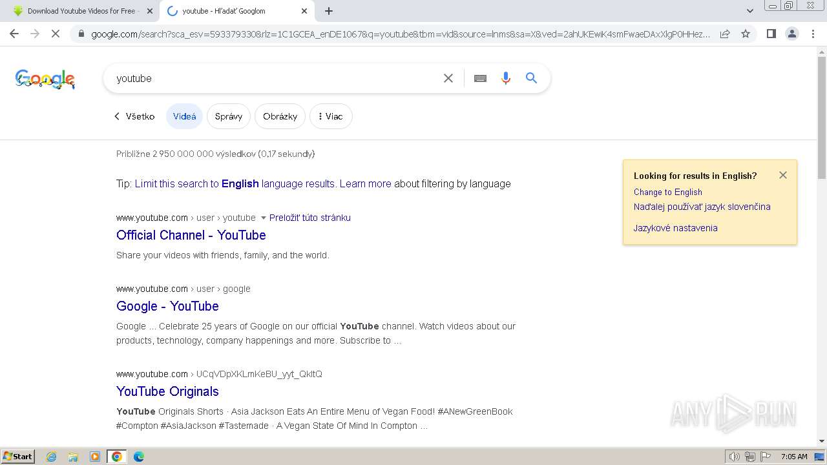
Task: Select the Videá filter tab
Action: tap(184, 116)
